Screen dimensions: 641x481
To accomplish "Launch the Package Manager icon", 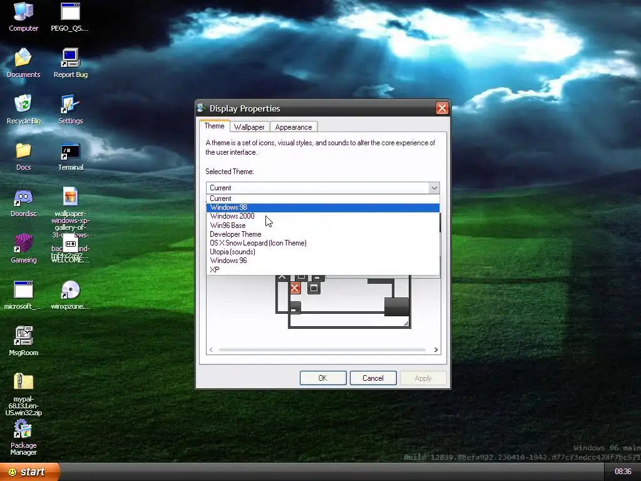I will [23, 438].
